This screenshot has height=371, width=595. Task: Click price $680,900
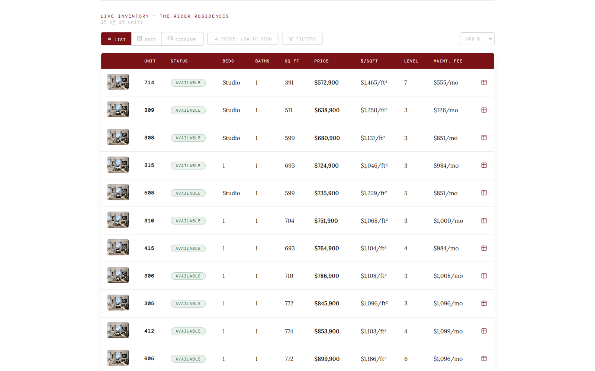click(327, 138)
